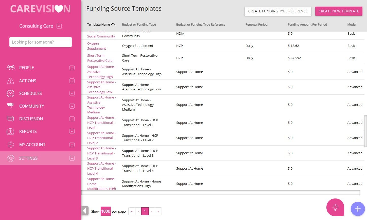This screenshot has height=220, width=367.
Task: Click the Reports gauge icon
Action: (10, 131)
